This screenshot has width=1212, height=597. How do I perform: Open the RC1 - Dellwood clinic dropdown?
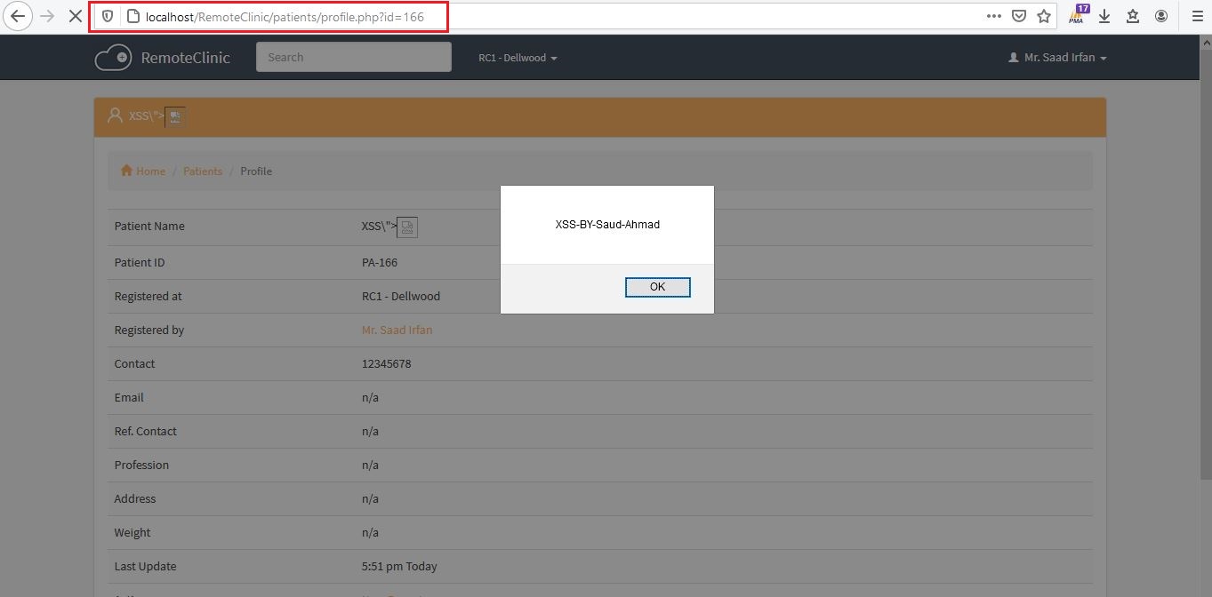tap(518, 58)
